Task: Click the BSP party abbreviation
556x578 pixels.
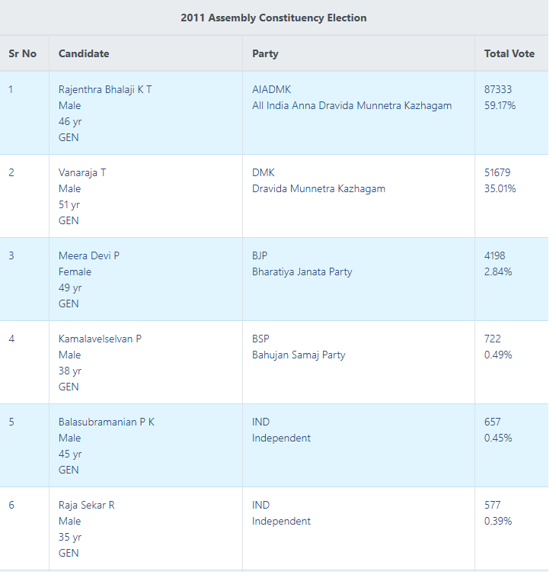Action: pos(260,339)
